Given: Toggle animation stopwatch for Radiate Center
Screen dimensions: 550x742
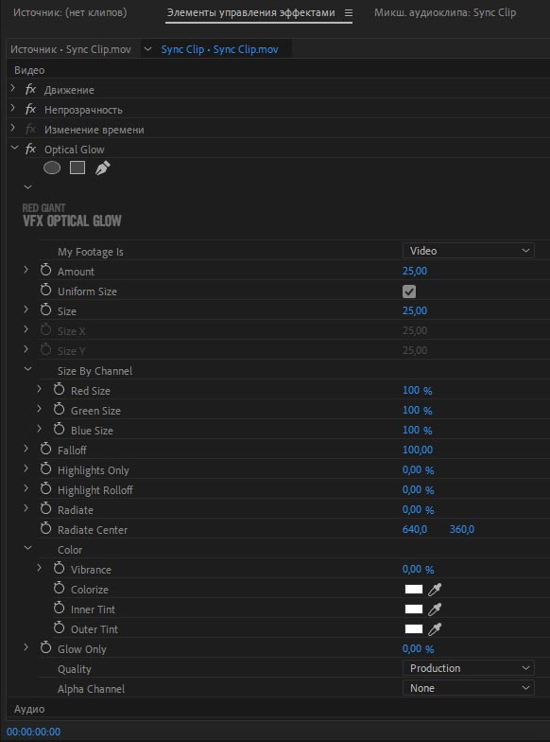Looking at the screenshot, I should click(x=45, y=529).
